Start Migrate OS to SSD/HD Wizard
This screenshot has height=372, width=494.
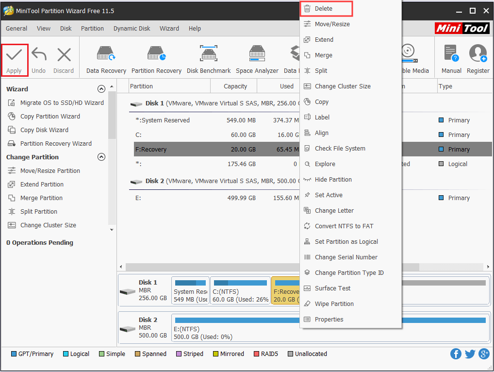(x=59, y=102)
